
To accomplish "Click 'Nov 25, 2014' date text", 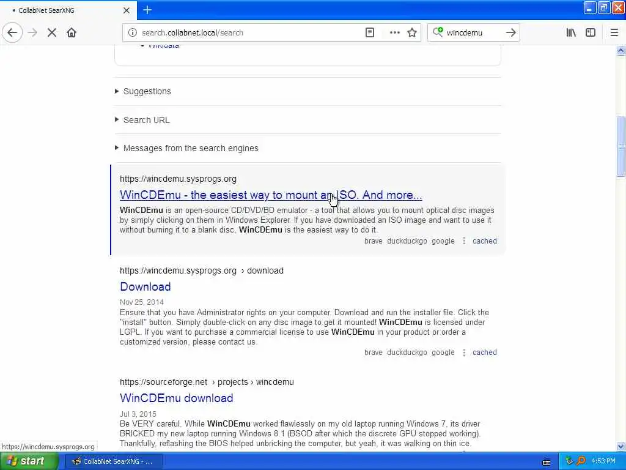I will 142,302.
